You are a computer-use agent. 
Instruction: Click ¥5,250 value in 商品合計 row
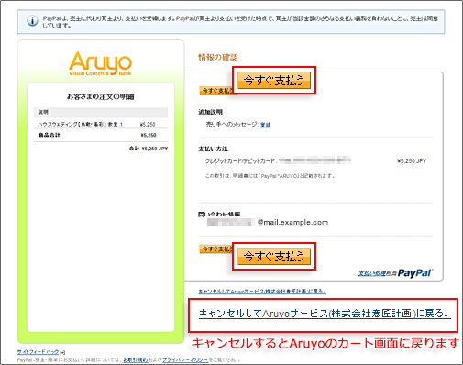click(x=149, y=135)
